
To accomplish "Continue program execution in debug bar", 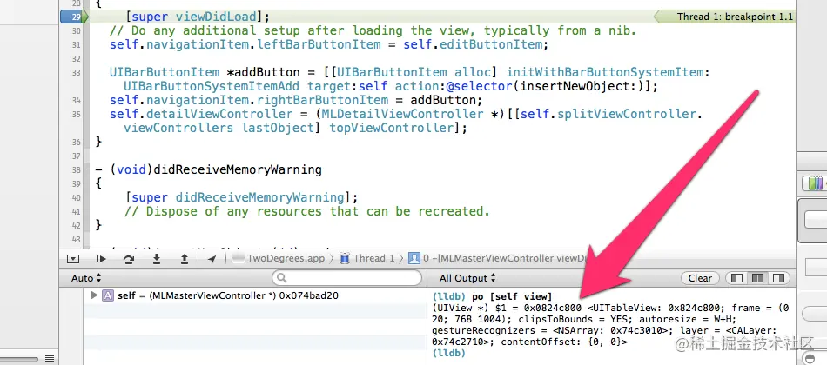I will click(101, 259).
